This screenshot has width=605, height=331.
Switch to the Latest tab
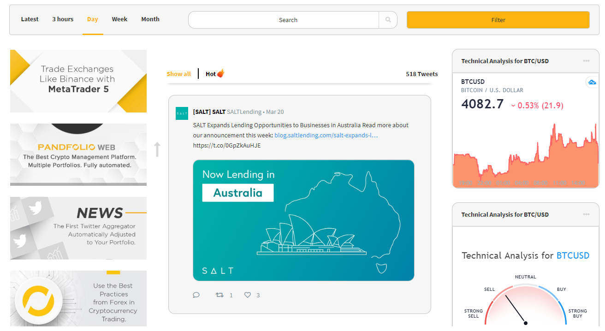coord(30,19)
